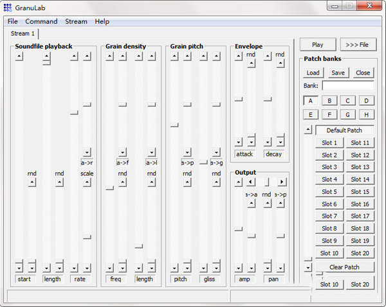
Task: Click up arrow of attack rnd scrollbar
Action: pyautogui.click(x=251, y=64)
